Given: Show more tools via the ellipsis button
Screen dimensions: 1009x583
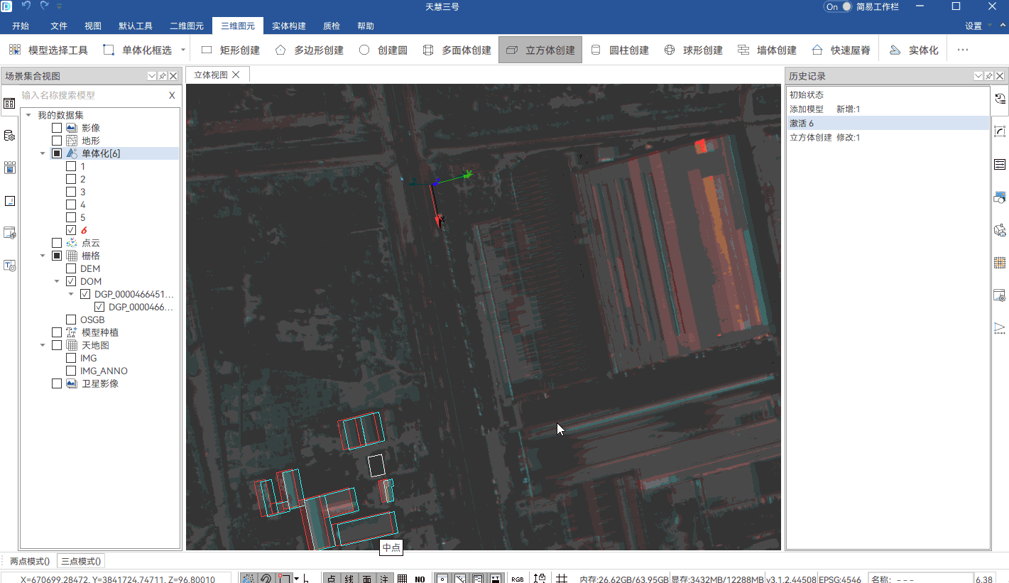Looking at the screenshot, I should (x=963, y=50).
